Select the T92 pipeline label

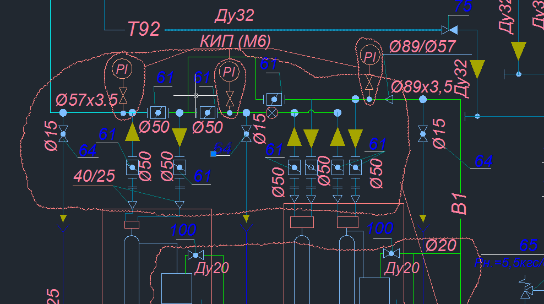coord(144,29)
